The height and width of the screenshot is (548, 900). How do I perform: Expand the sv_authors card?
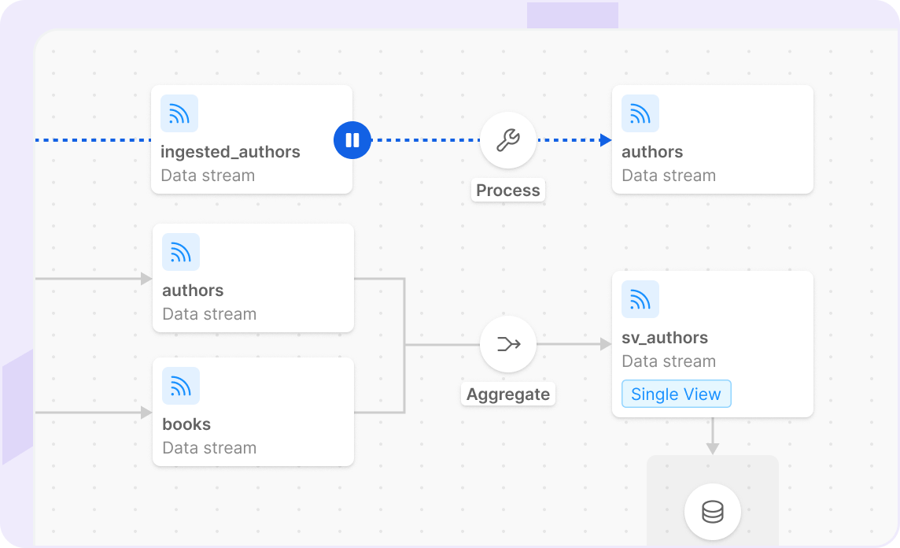click(712, 344)
